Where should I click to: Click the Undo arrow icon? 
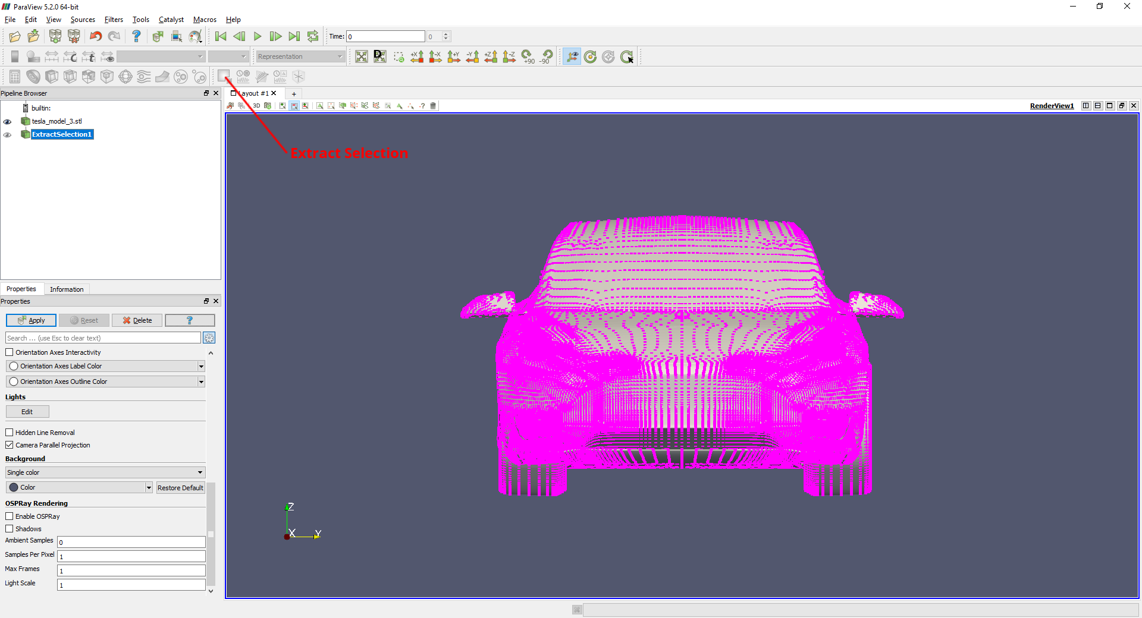95,37
